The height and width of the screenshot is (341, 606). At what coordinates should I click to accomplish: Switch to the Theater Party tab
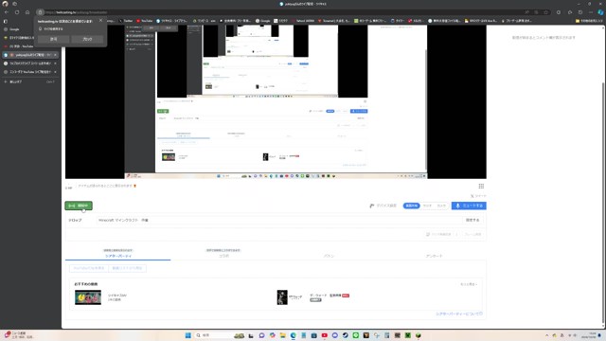click(x=117, y=256)
